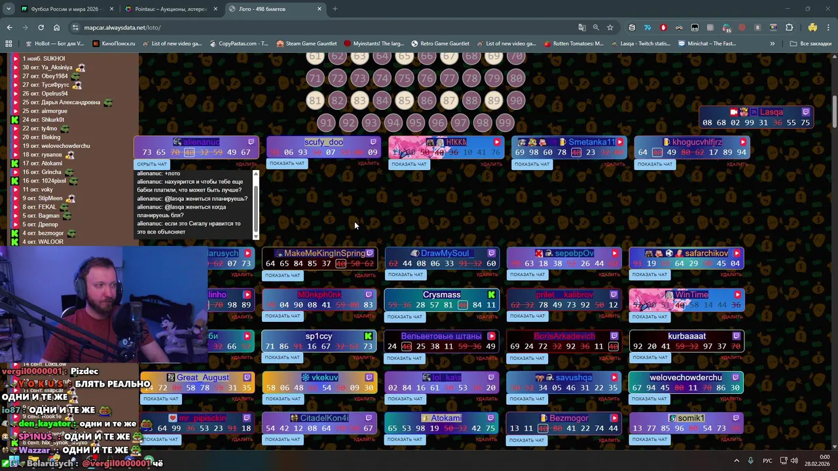Show chat under DrawMySoul's card

click(x=405, y=275)
